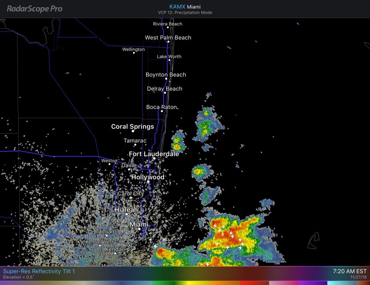Screen dimensions: 370x285
Task: Select the VCP 12 Precipitation Mode text
Action: point(185,13)
